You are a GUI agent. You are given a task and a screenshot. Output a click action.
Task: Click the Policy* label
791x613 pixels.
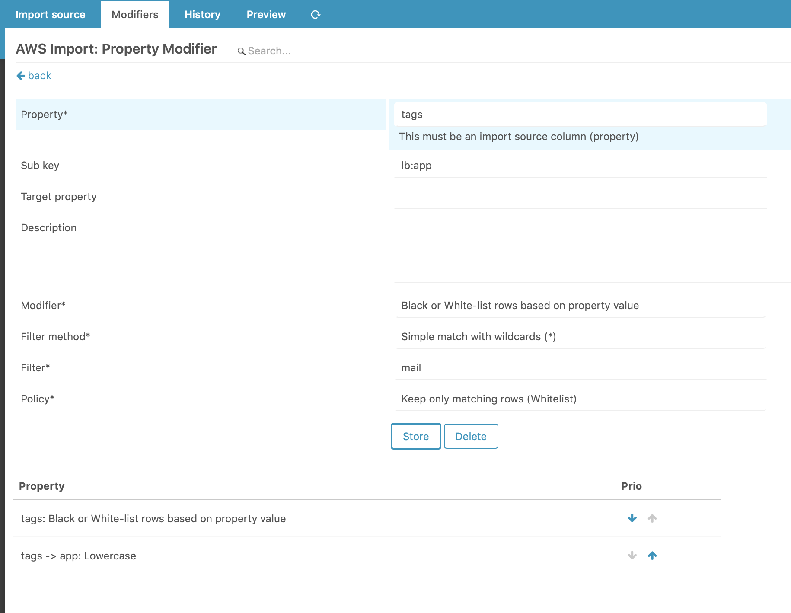(x=37, y=399)
